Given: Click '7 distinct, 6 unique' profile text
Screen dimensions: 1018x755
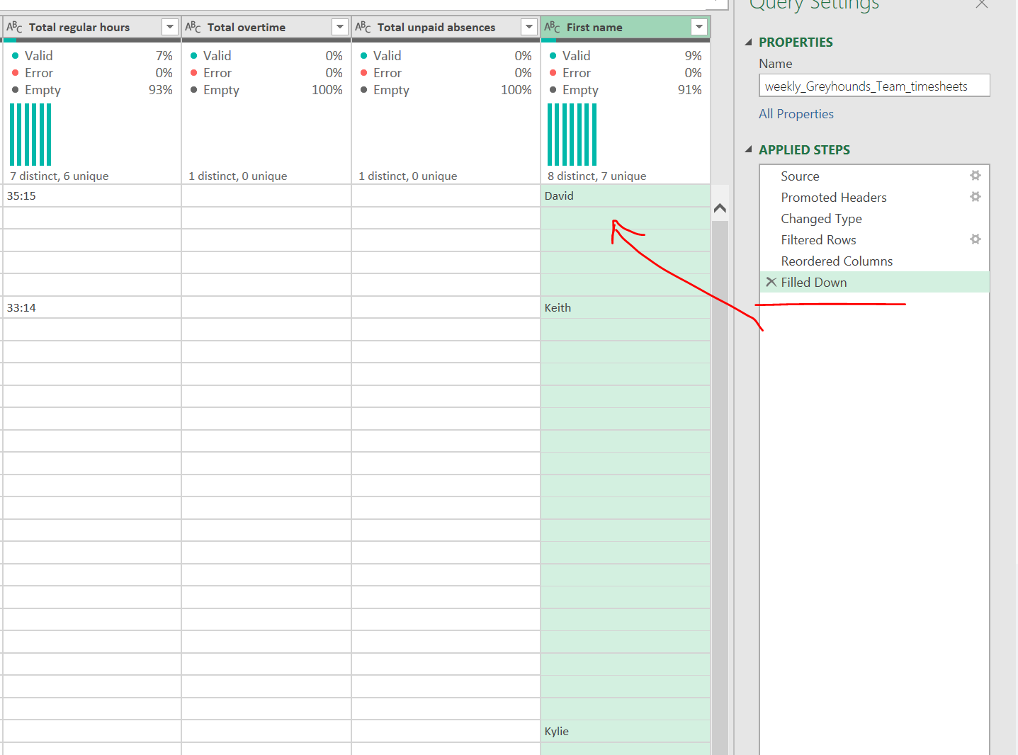Looking at the screenshot, I should [60, 176].
